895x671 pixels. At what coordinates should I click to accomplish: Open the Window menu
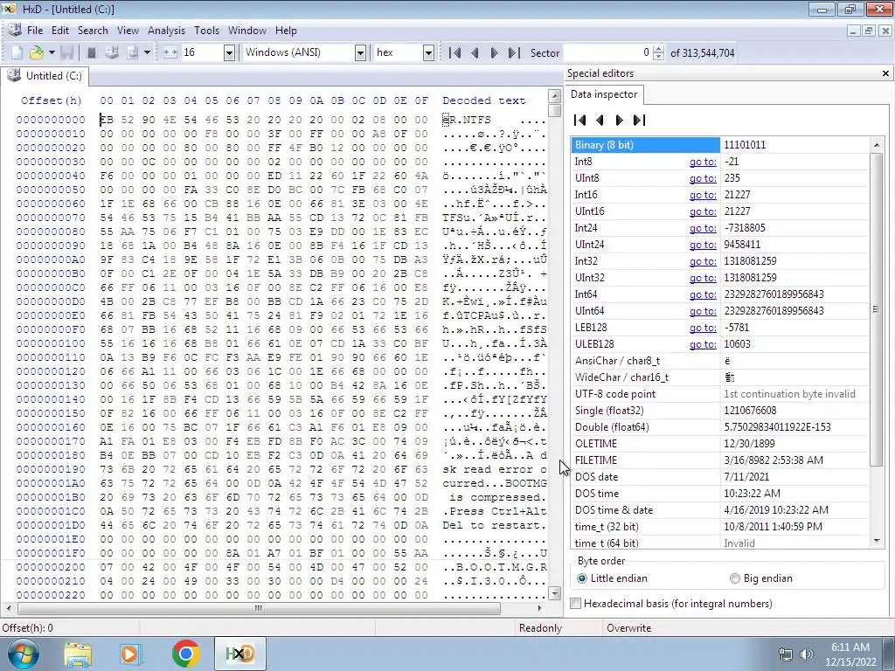click(x=247, y=31)
